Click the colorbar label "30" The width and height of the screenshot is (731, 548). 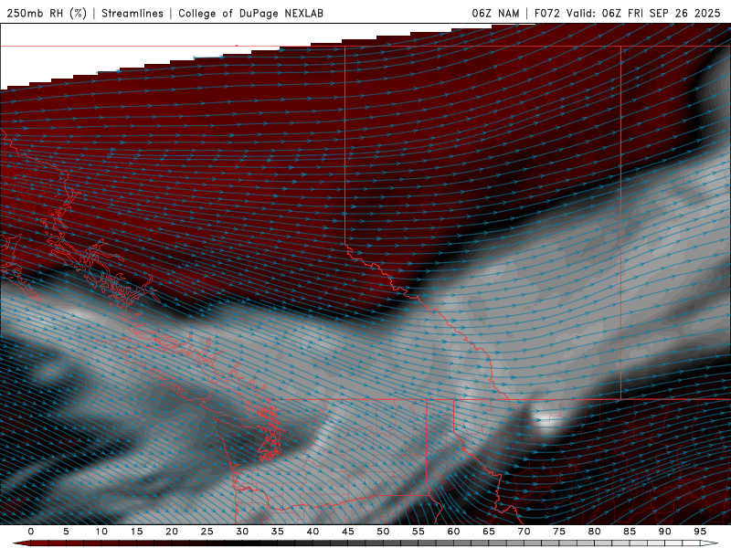242,532
